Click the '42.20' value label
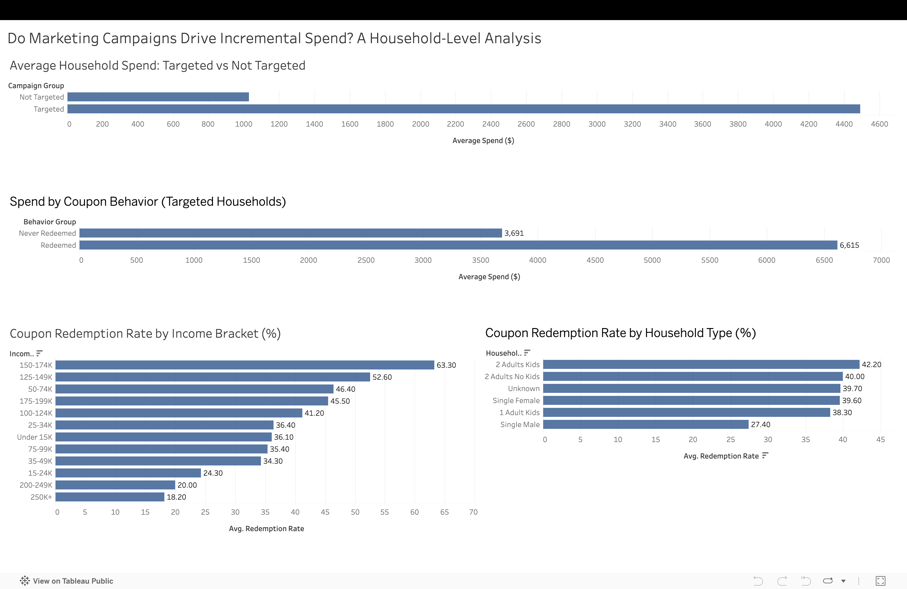The image size is (907, 589). point(872,365)
